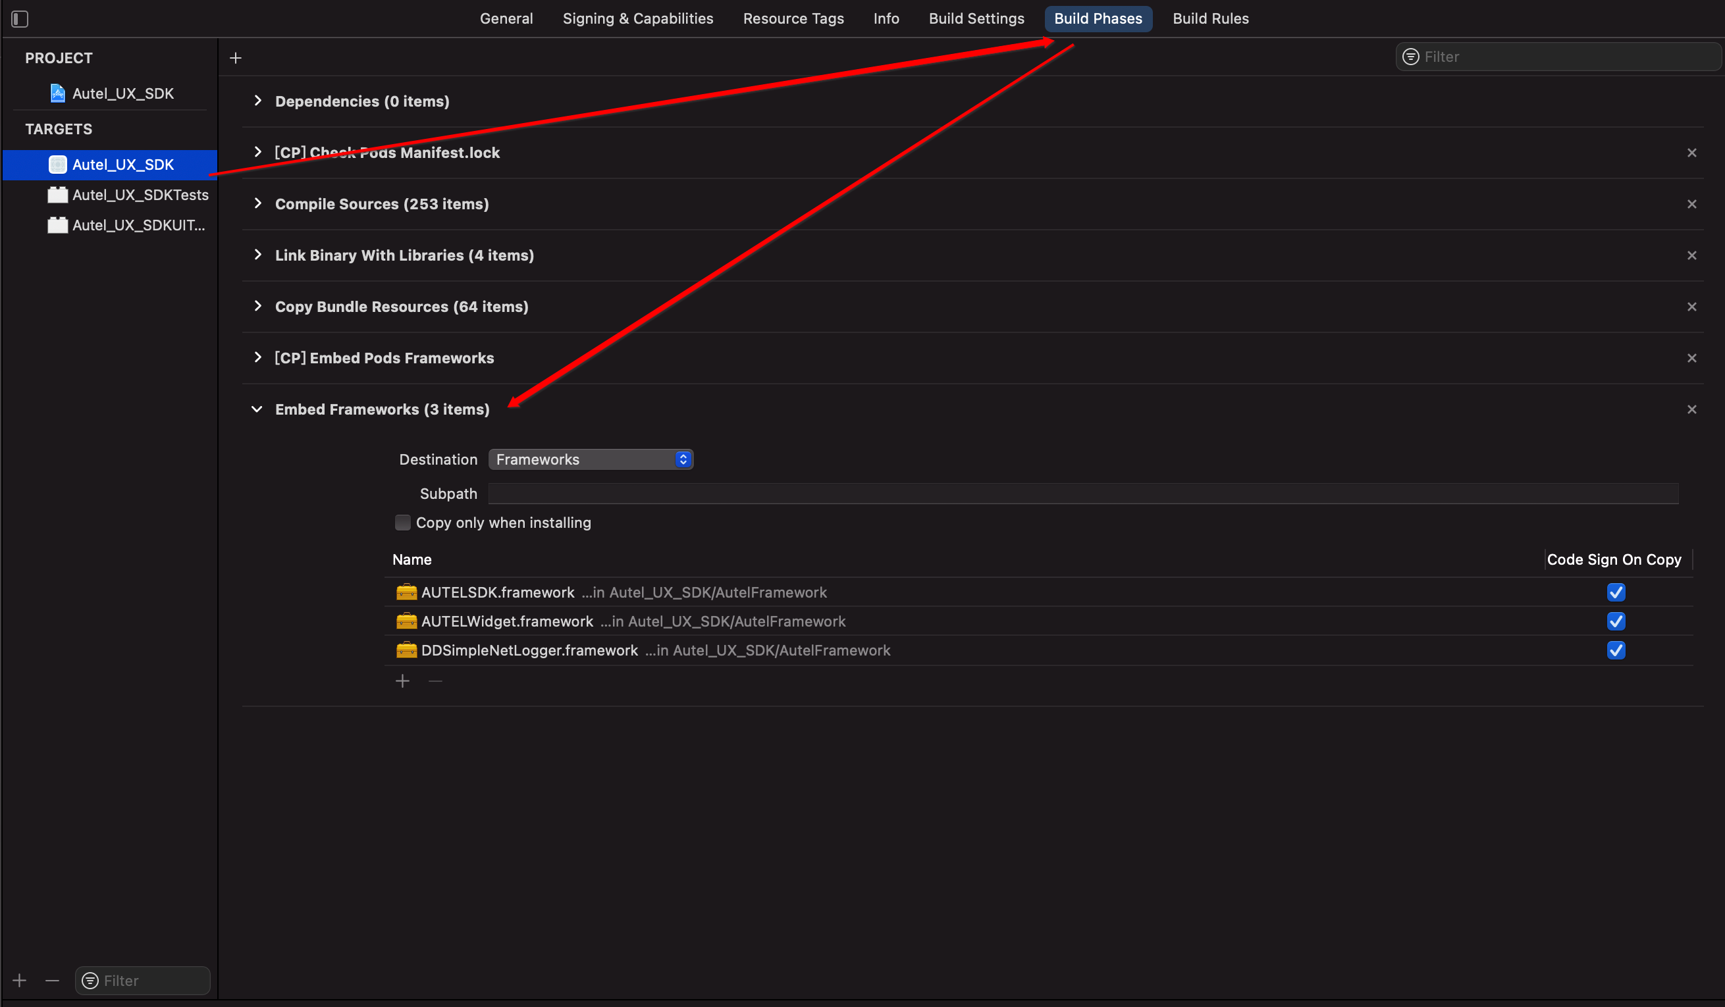Select the Build Phases tab
The height and width of the screenshot is (1007, 1725).
[x=1098, y=18]
